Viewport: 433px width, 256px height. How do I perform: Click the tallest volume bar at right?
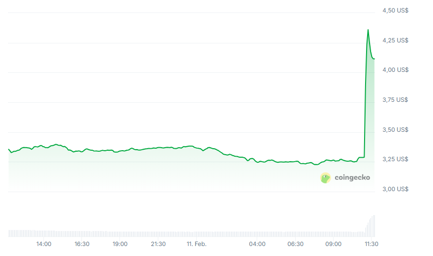click(373, 226)
